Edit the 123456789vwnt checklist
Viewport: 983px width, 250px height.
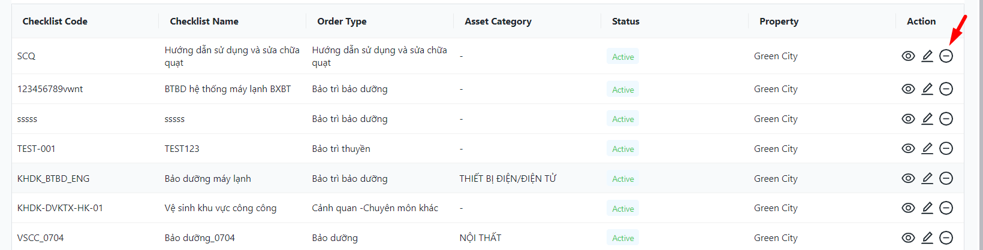pyautogui.click(x=927, y=89)
